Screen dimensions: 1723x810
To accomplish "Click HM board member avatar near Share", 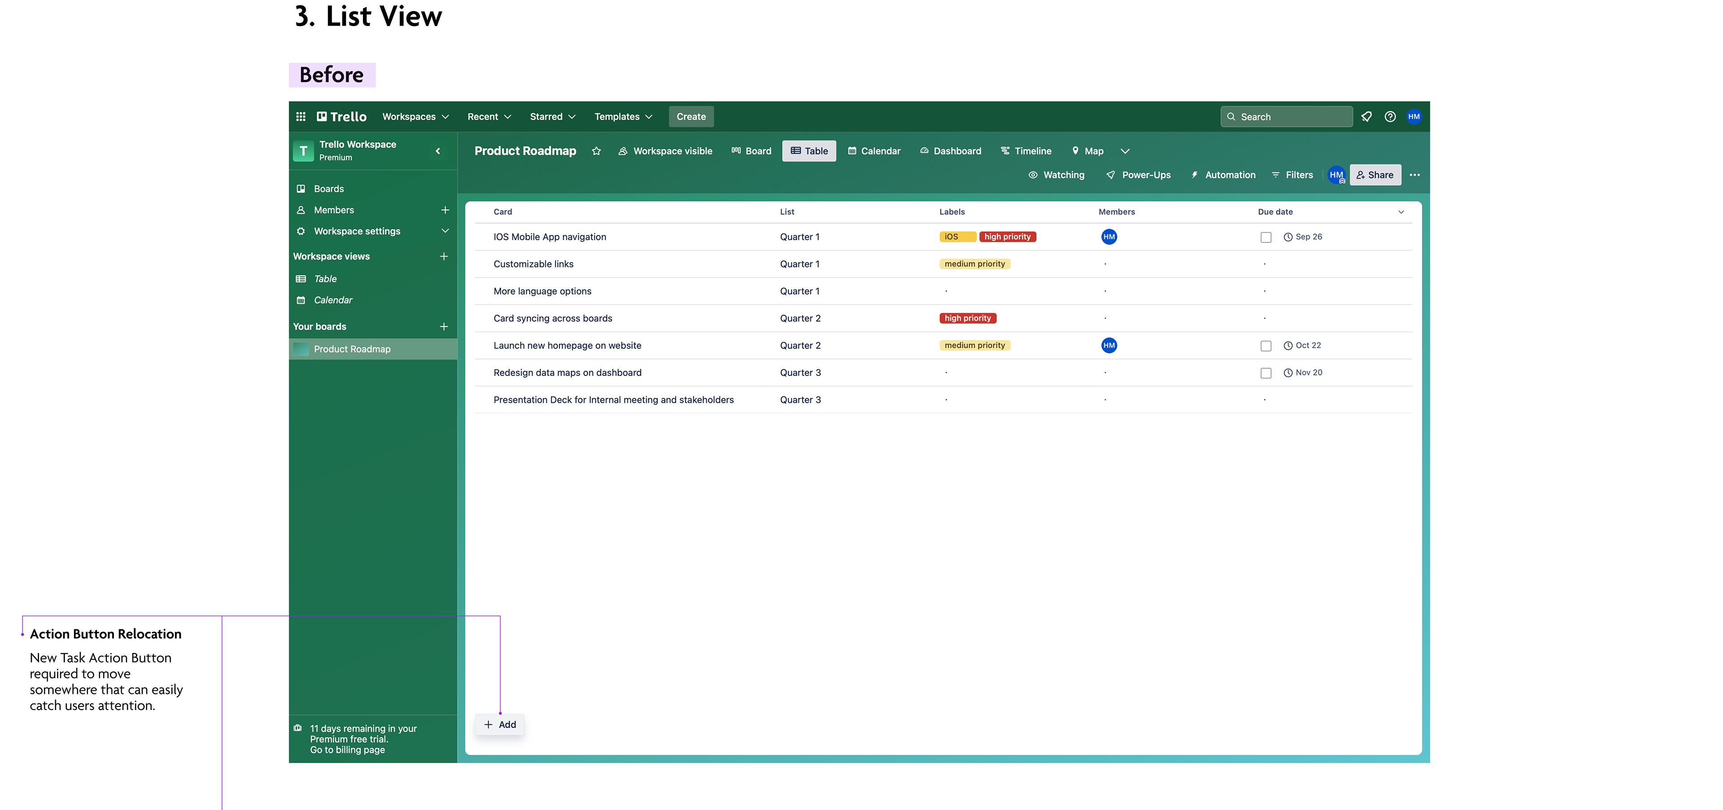I will (1336, 175).
